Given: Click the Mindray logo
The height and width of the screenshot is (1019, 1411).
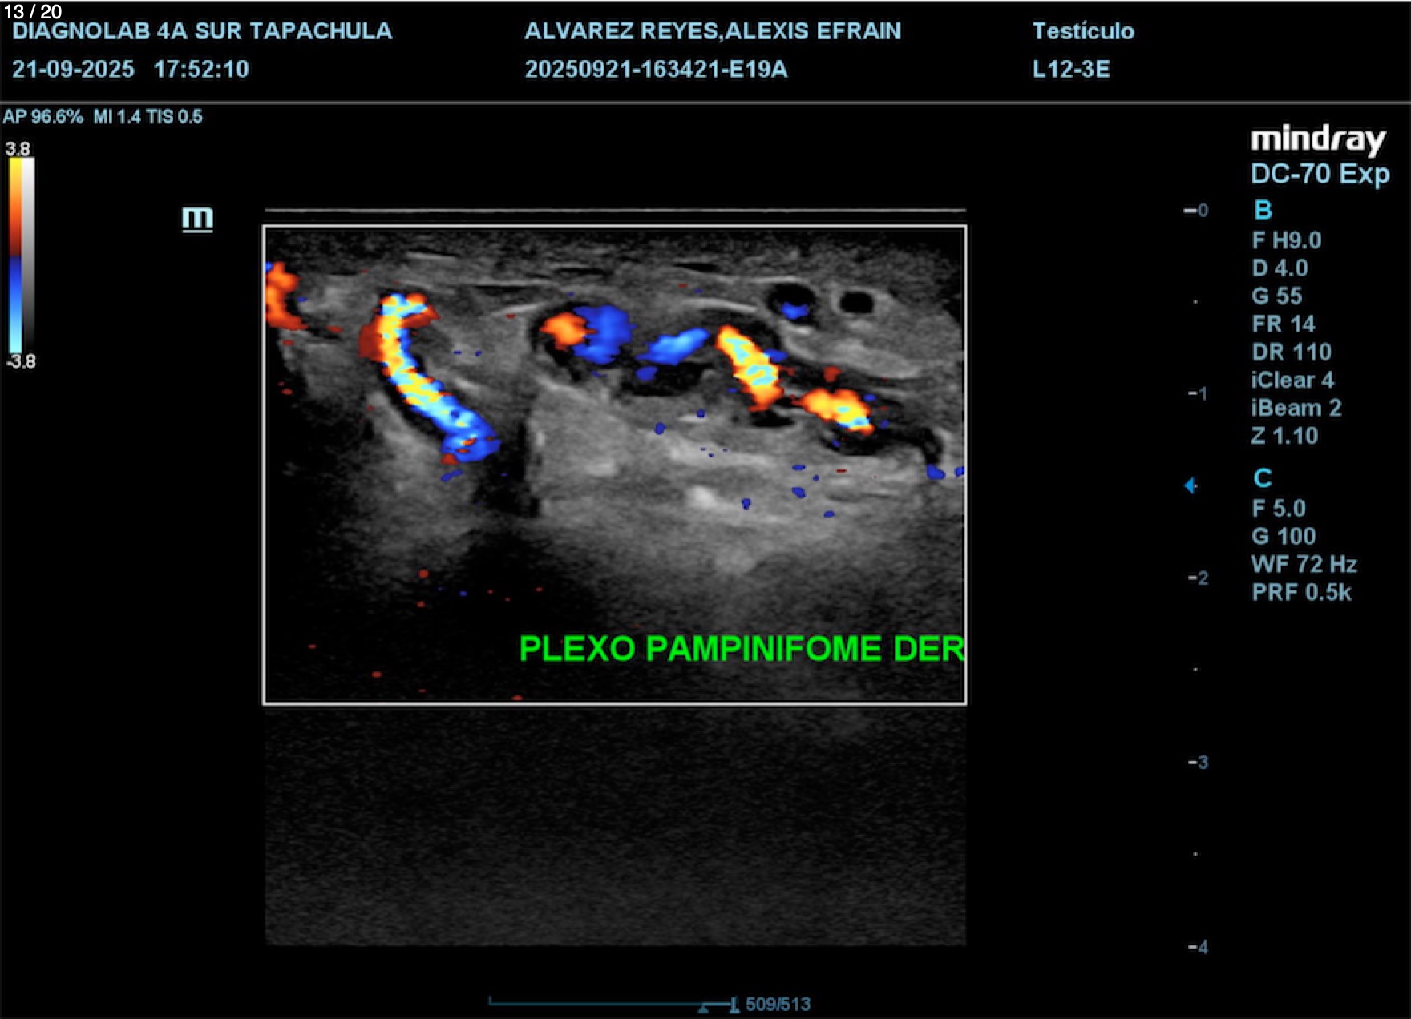Looking at the screenshot, I should click(1318, 140).
